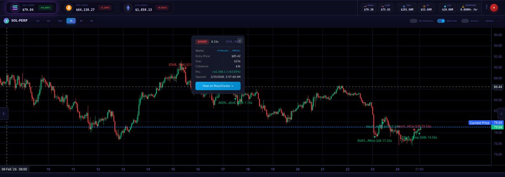Switch chart to 1D timeframe
The width and height of the screenshot is (505, 177).
tap(91, 21)
